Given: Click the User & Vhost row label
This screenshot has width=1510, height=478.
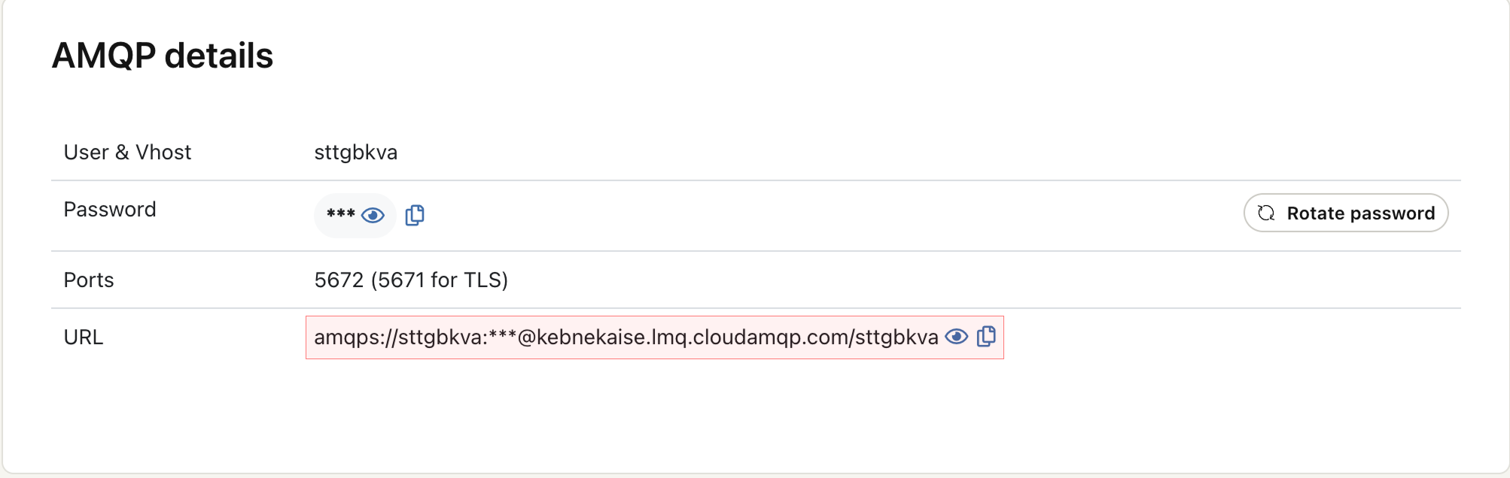Looking at the screenshot, I should 127,153.
